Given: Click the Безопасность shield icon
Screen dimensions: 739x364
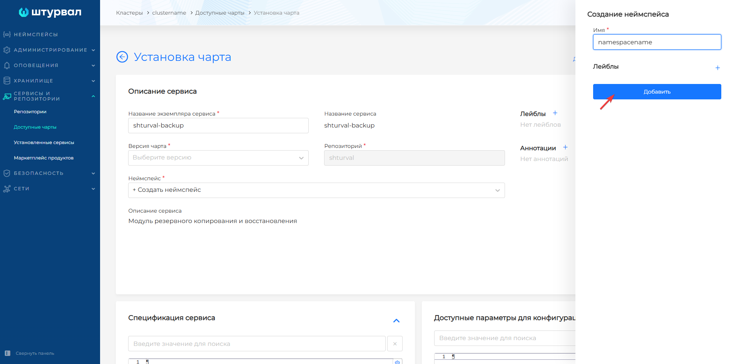Looking at the screenshot, I should point(7,173).
